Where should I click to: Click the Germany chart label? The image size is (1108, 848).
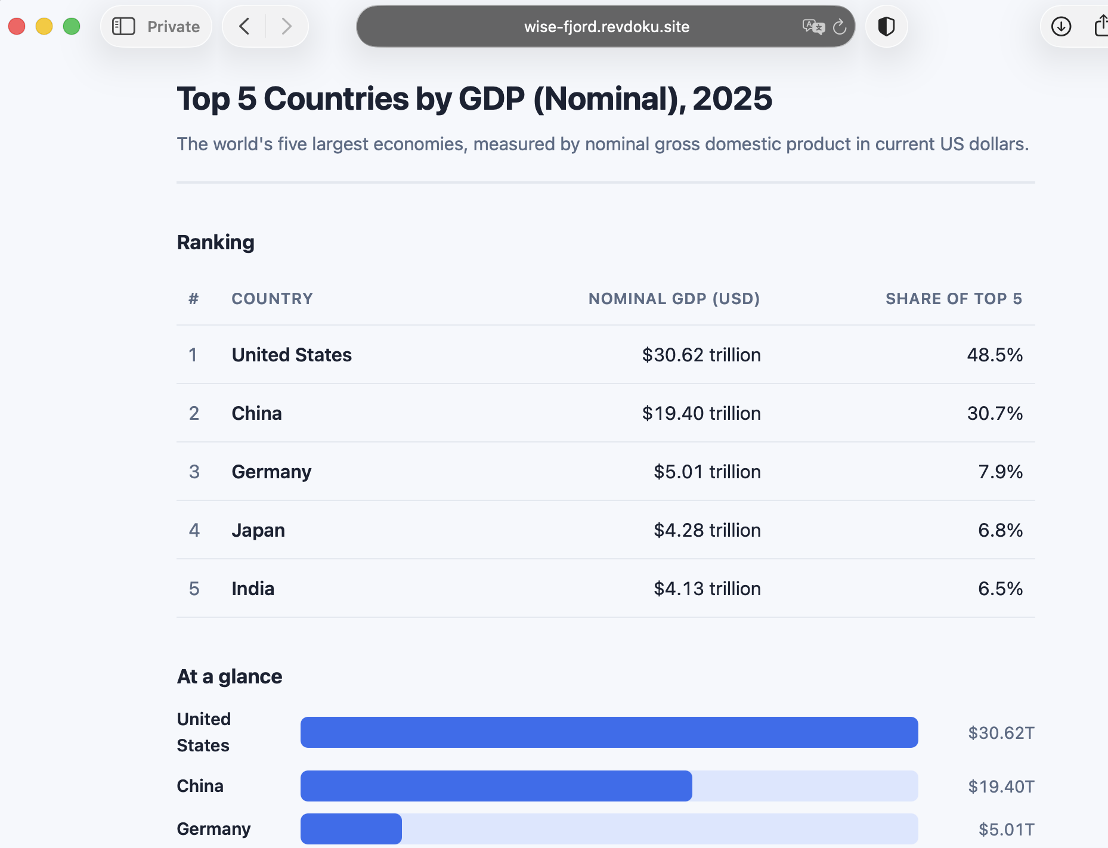pyautogui.click(x=214, y=829)
